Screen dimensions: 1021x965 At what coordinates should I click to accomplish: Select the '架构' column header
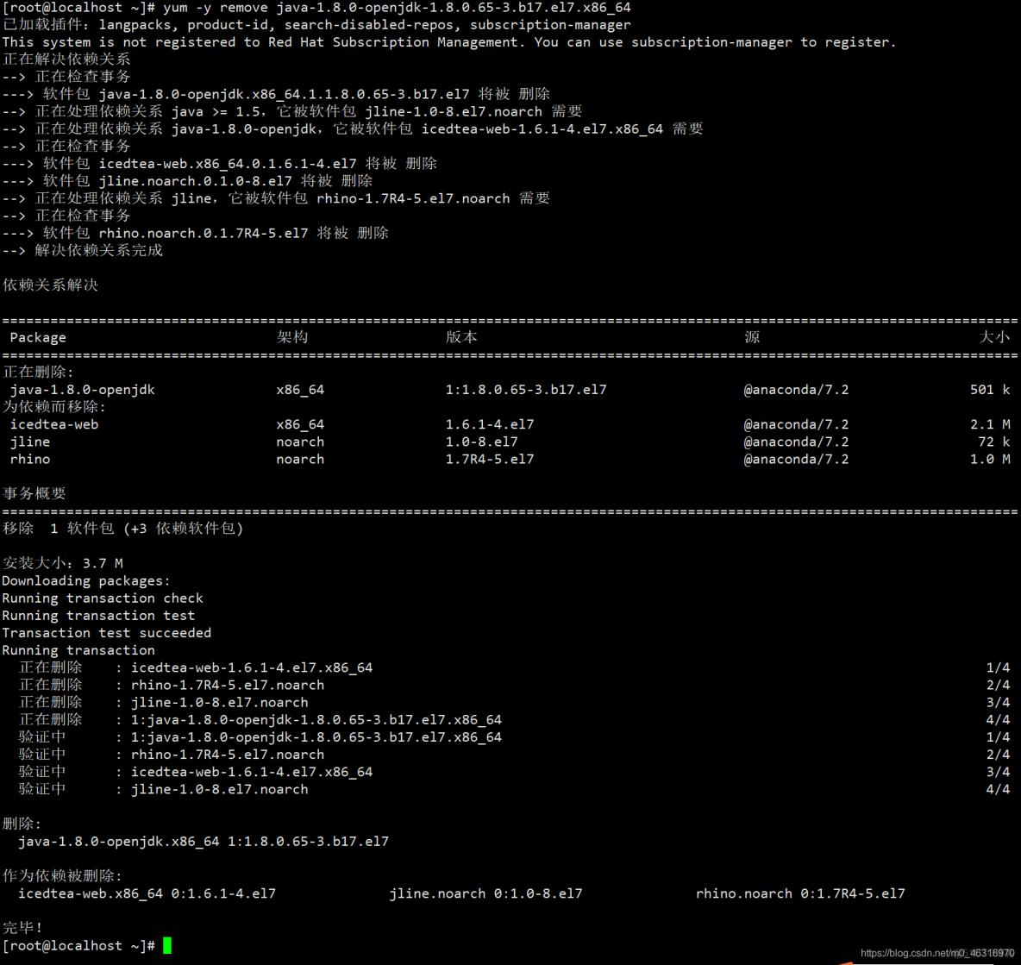pyautogui.click(x=291, y=337)
